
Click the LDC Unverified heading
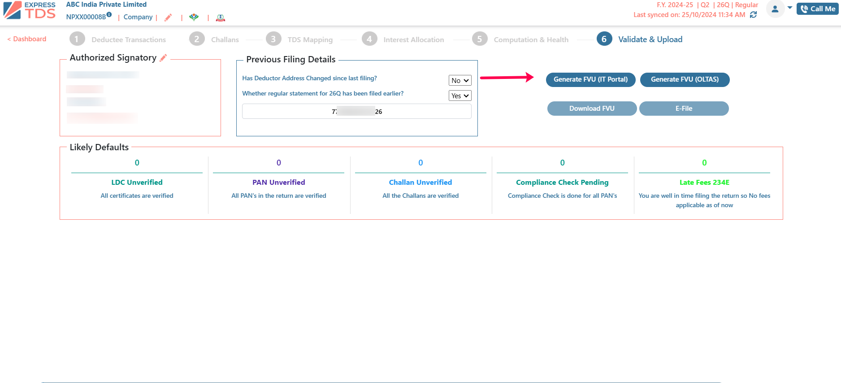[x=137, y=182]
